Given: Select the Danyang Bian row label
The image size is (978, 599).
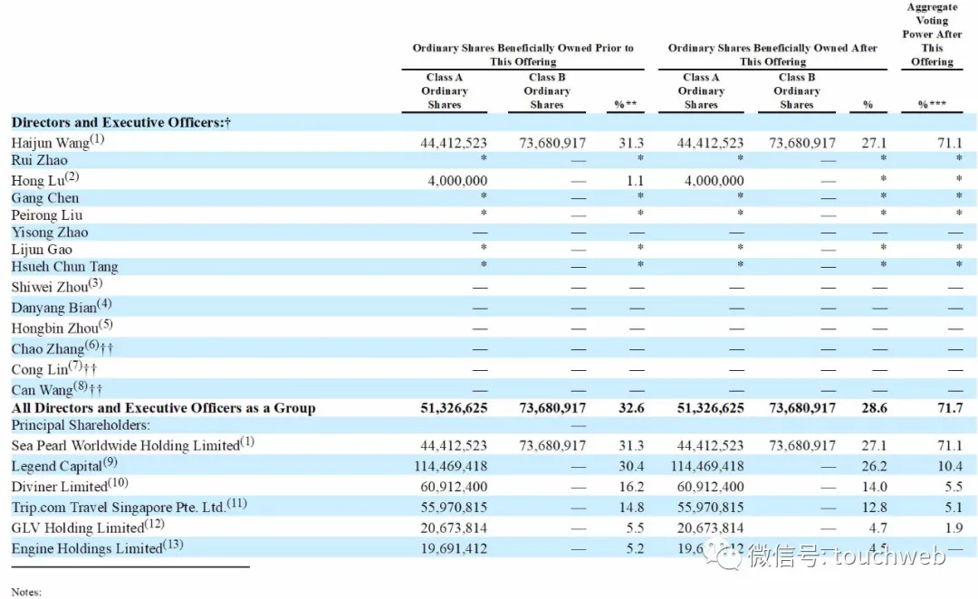Looking at the screenshot, I should point(54,308).
